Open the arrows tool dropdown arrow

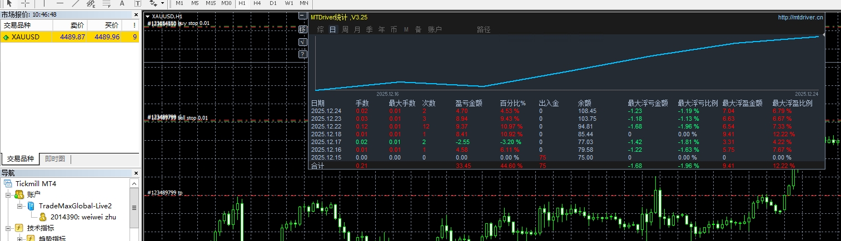(x=162, y=3)
